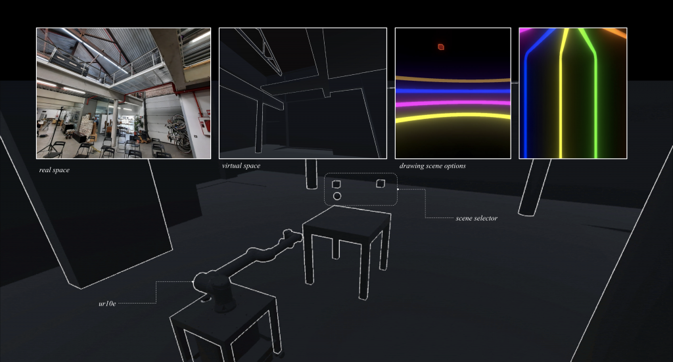This screenshot has width=673, height=362.
Task: Choose the horizontal lines drawing scene
Action: pos(452,93)
